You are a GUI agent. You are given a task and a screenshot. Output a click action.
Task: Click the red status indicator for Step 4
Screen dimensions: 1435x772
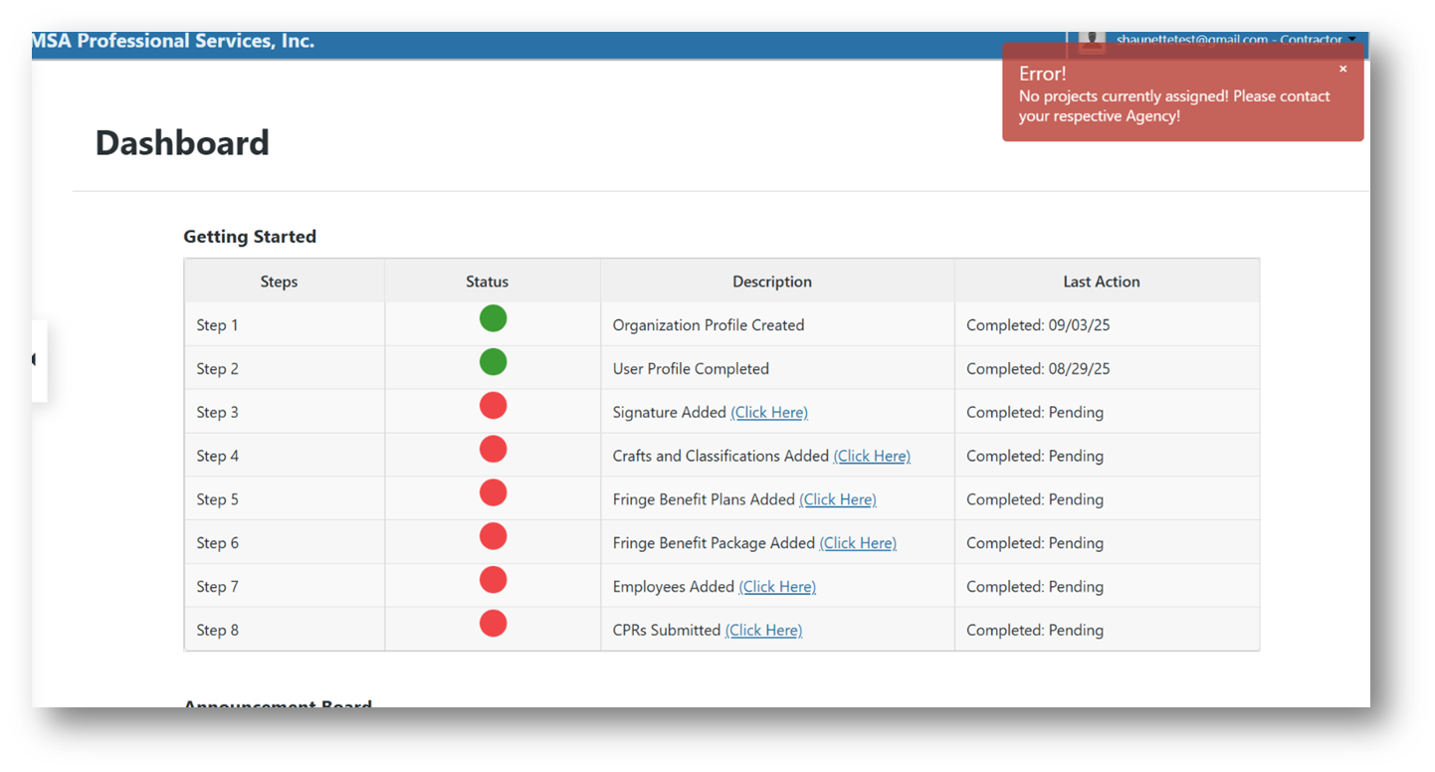pos(493,449)
